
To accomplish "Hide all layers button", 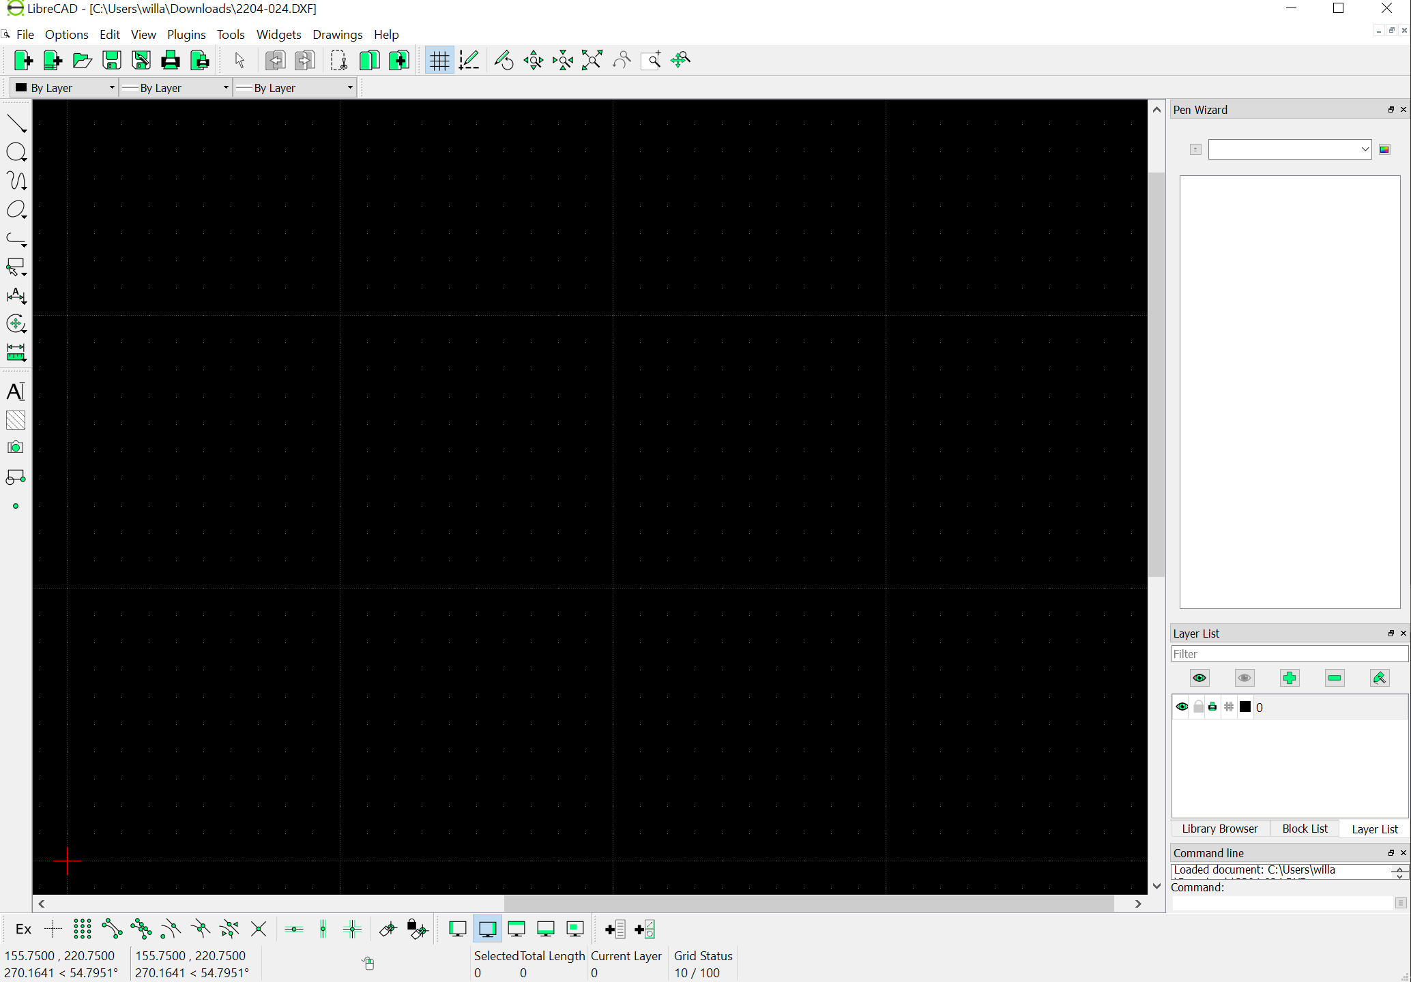I will [1245, 678].
